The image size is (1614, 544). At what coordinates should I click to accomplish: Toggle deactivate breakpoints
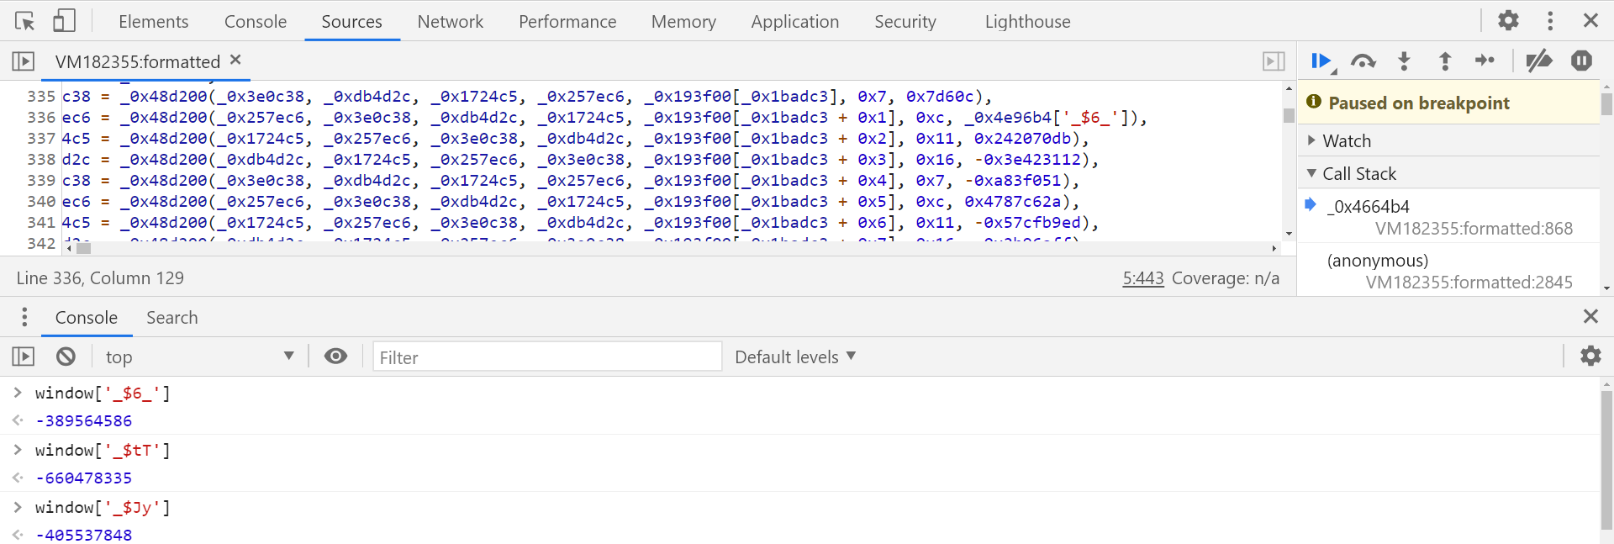[1539, 61]
